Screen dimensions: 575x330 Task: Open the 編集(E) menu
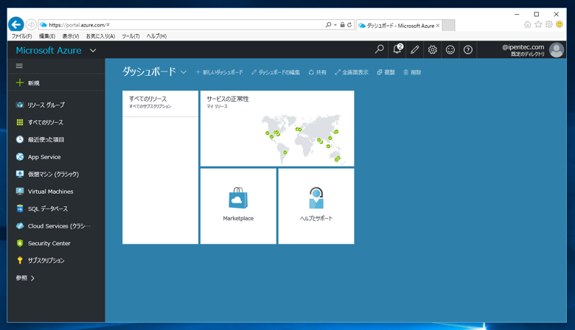point(47,36)
